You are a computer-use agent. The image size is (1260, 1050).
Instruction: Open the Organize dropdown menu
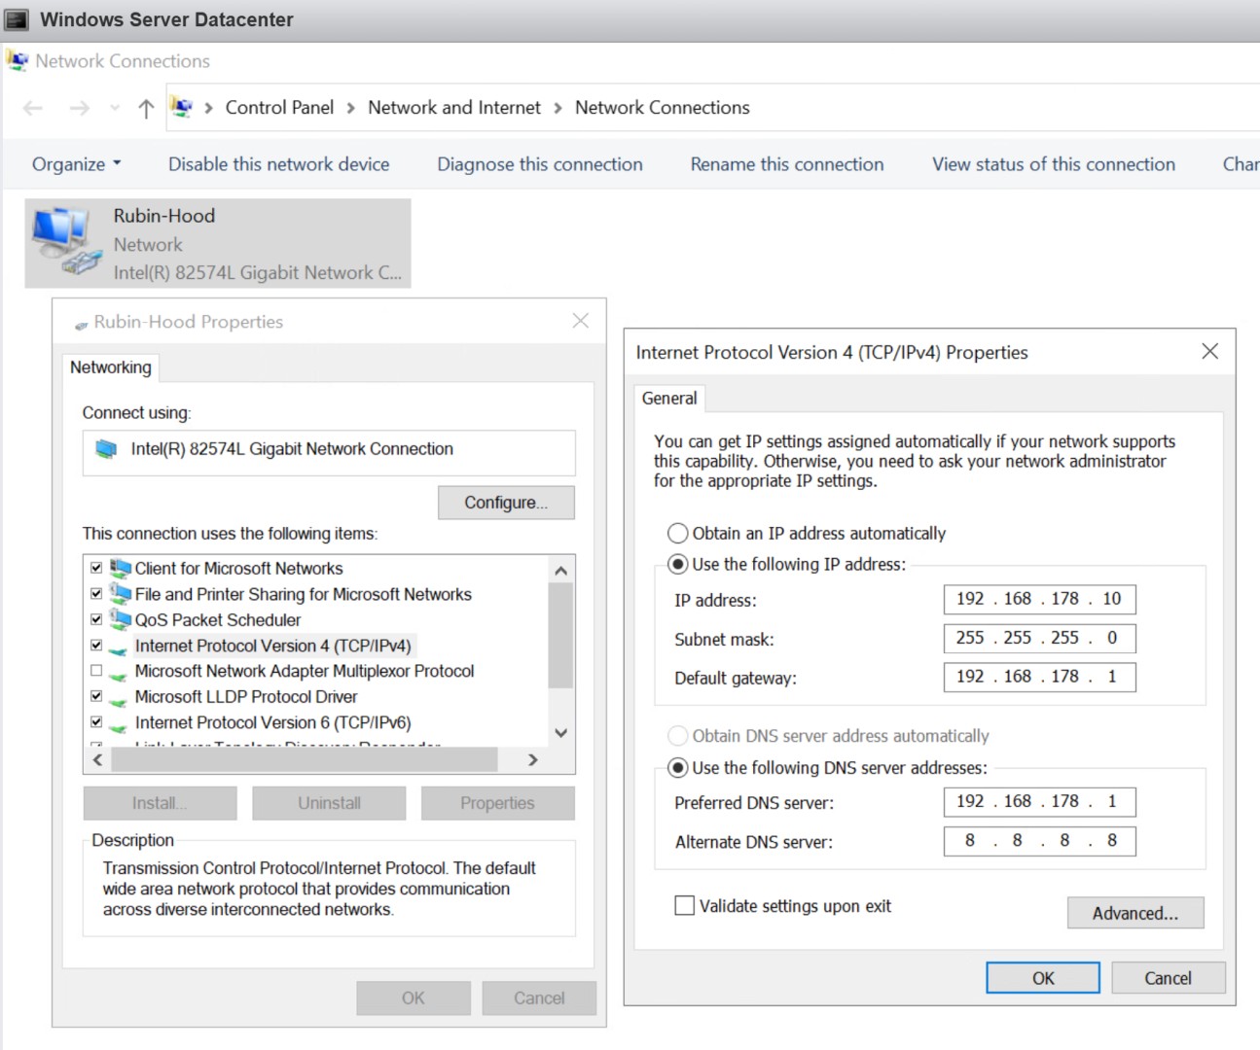point(77,164)
